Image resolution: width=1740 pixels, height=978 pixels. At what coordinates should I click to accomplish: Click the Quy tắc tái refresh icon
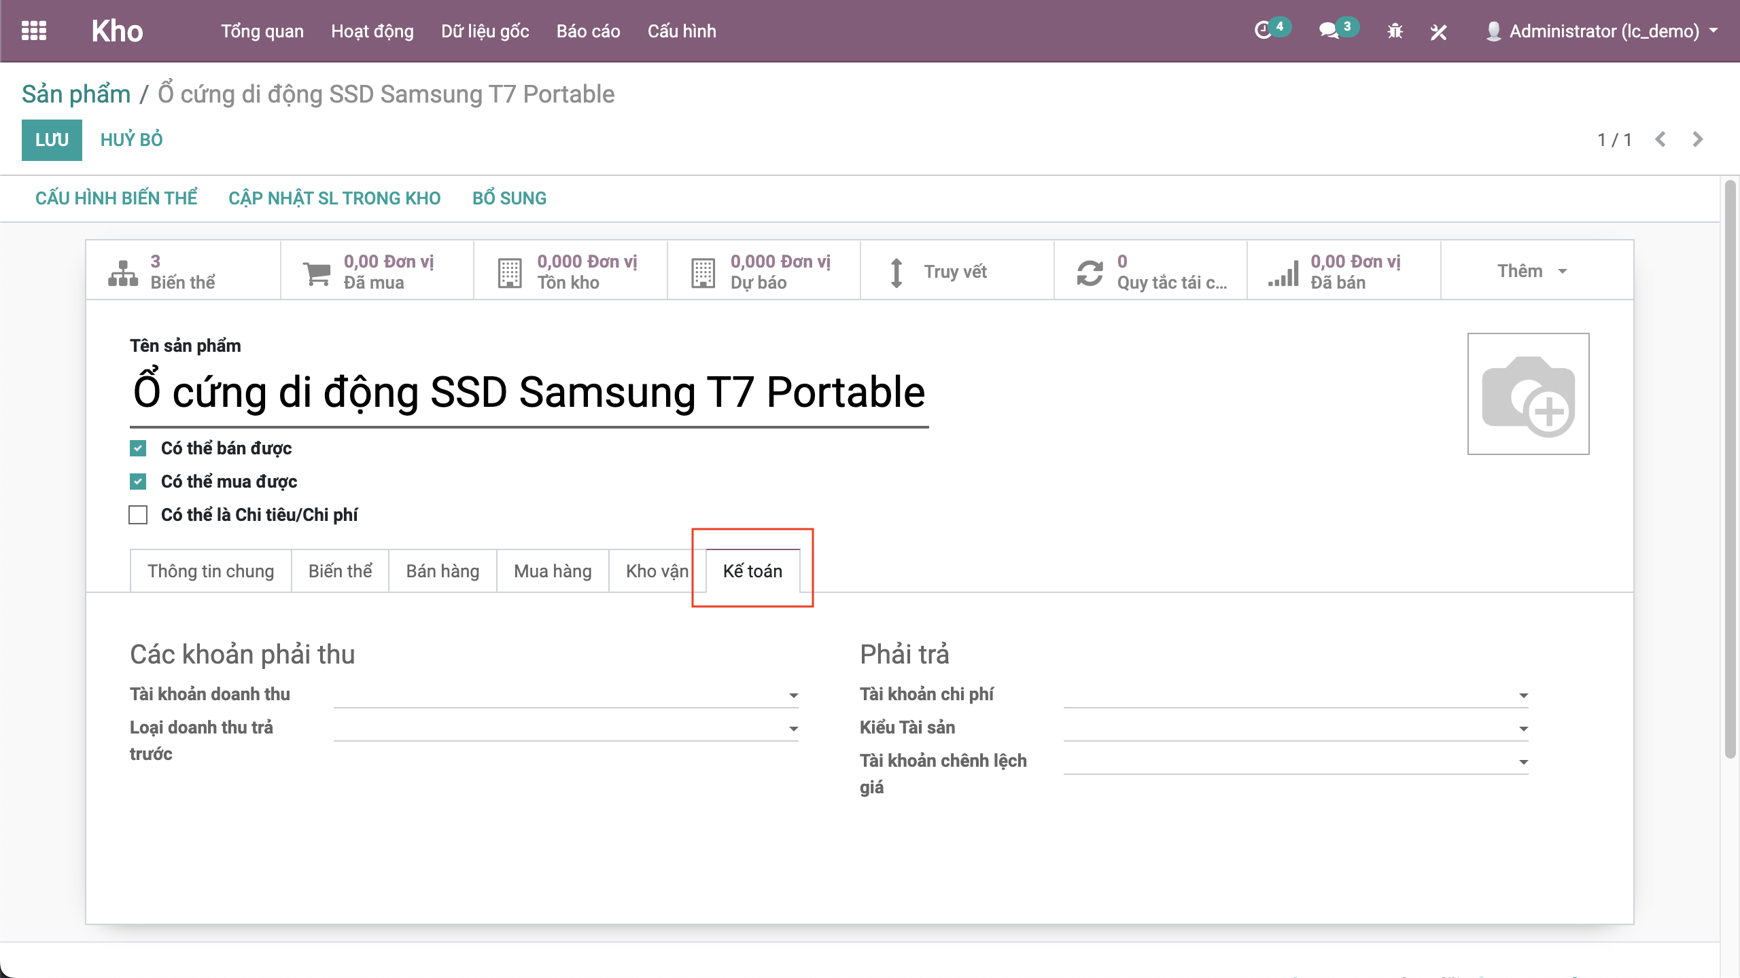pos(1090,272)
